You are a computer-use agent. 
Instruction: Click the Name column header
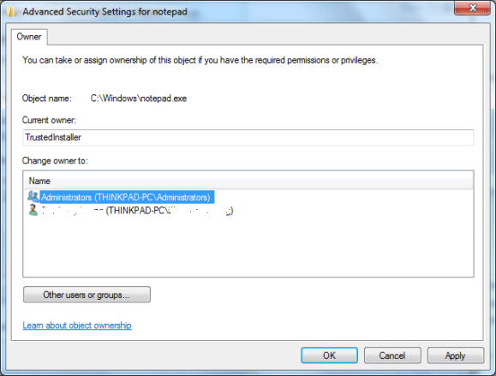[x=248, y=181]
